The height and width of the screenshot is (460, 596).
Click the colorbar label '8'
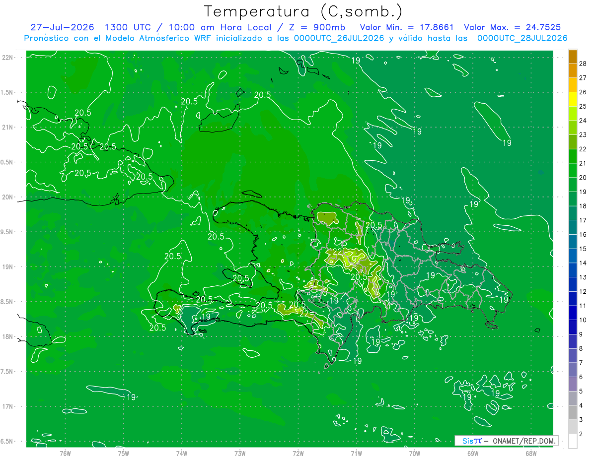tap(581, 348)
